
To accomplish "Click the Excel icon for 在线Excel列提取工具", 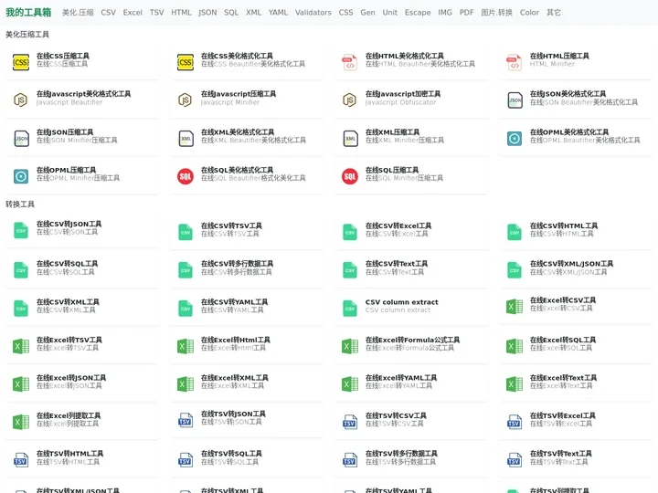I will pyautogui.click(x=20, y=422).
